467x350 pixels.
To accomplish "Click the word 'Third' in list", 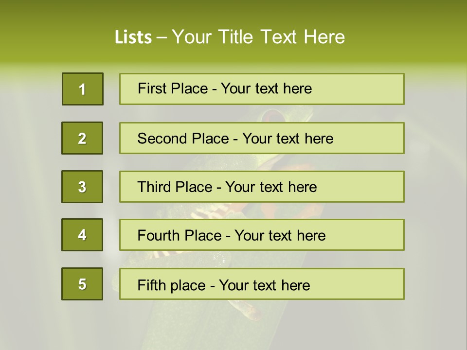I will pos(154,187).
